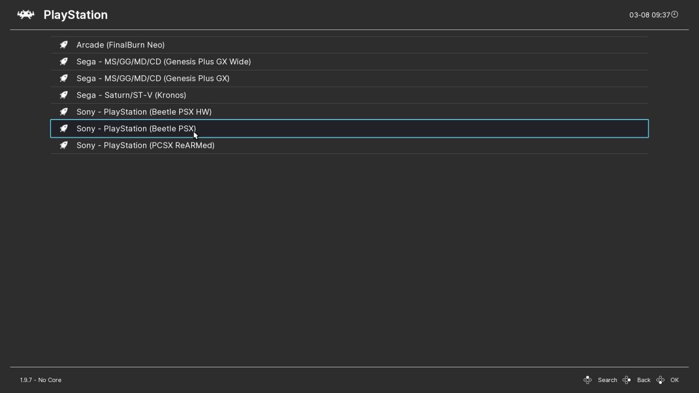
Task: Load the highlighted Sony - PlayStation (Beetle PSX) core, not the HW one
Action: 349,129
